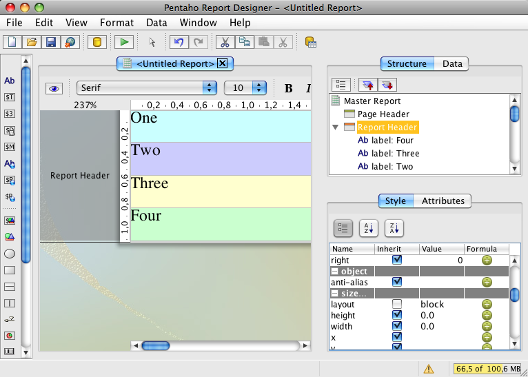The height and width of the screenshot is (377, 528).
Task: Select label: Three in structure tree
Action: click(x=389, y=153)
